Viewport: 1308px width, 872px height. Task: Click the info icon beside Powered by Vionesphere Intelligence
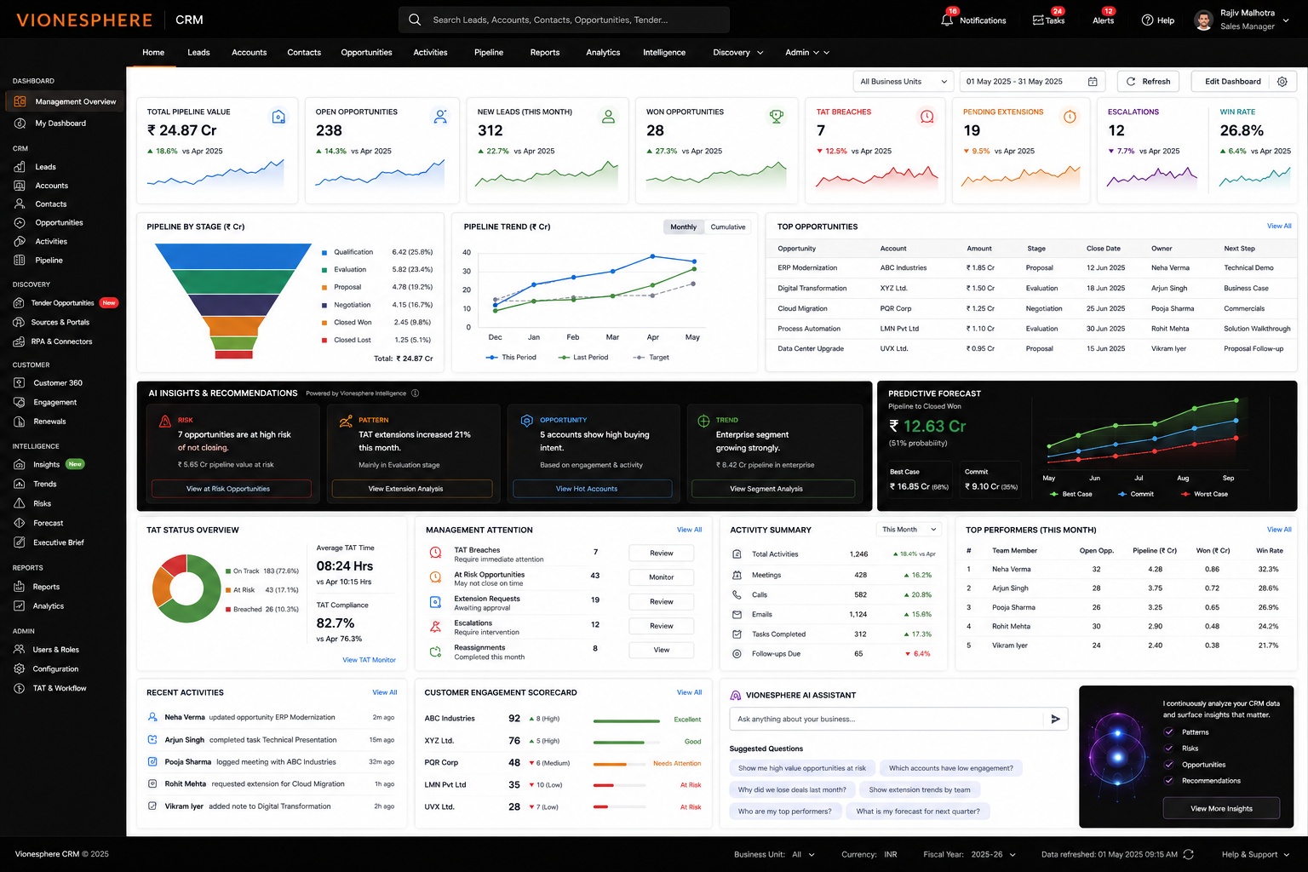[x=416, y=393]
